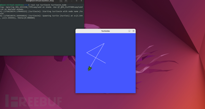Viewport: 205px width, 109px height.
Task: Open the terminal search icon
Action: (x=61, y=1)
